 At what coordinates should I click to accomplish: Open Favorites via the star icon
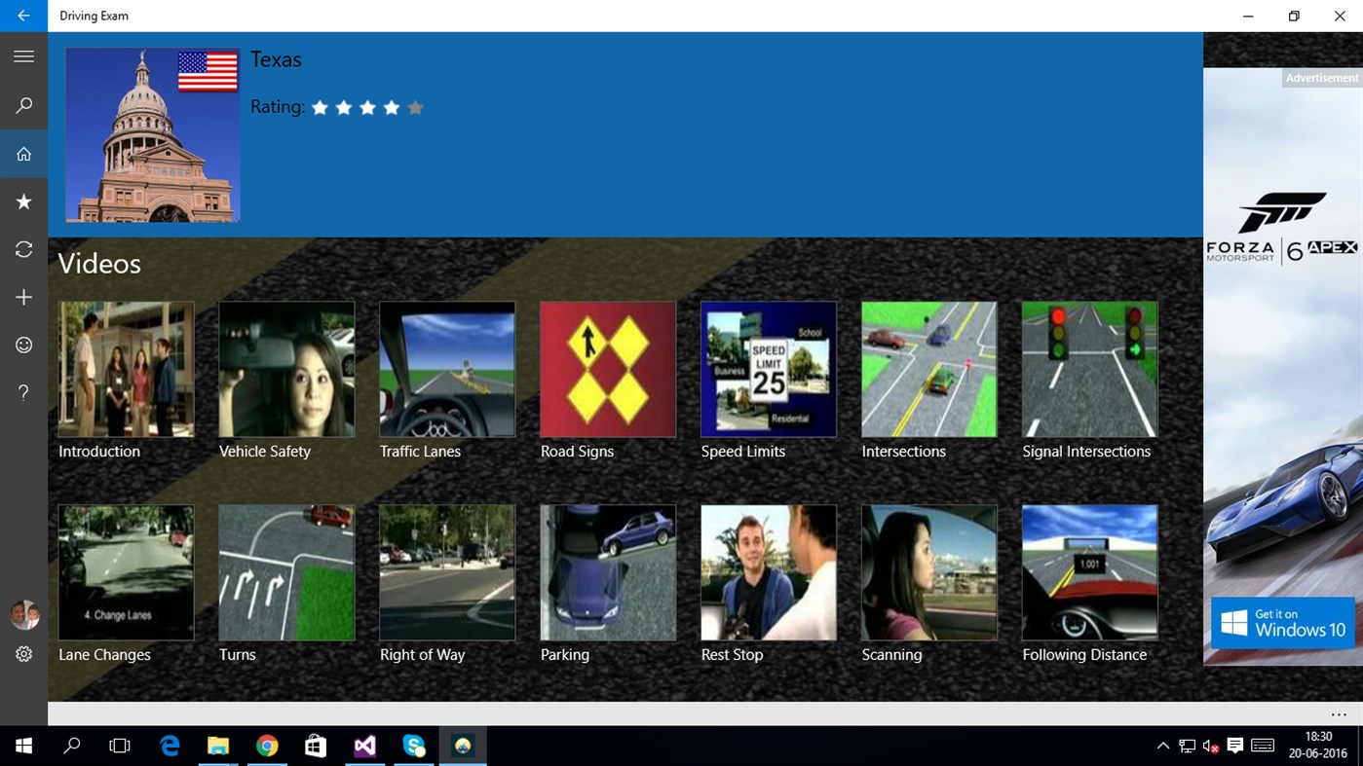click(23, 201)
